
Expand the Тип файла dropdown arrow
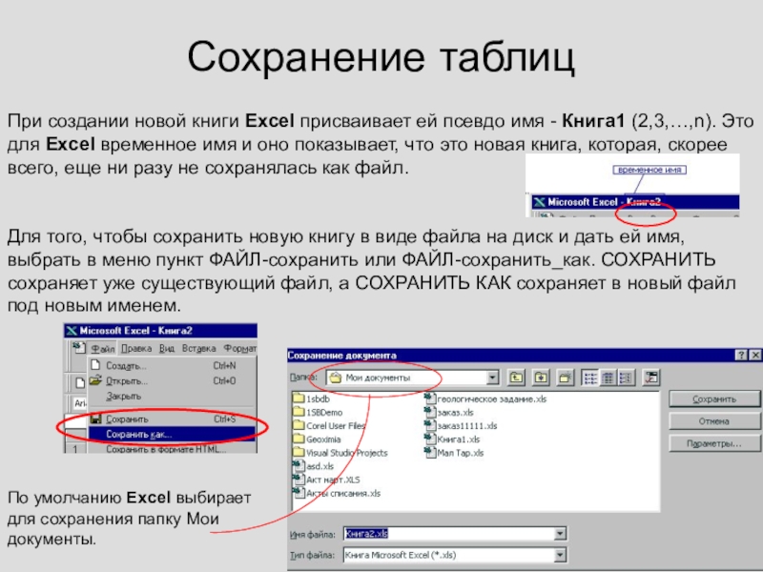coord(560,555)
